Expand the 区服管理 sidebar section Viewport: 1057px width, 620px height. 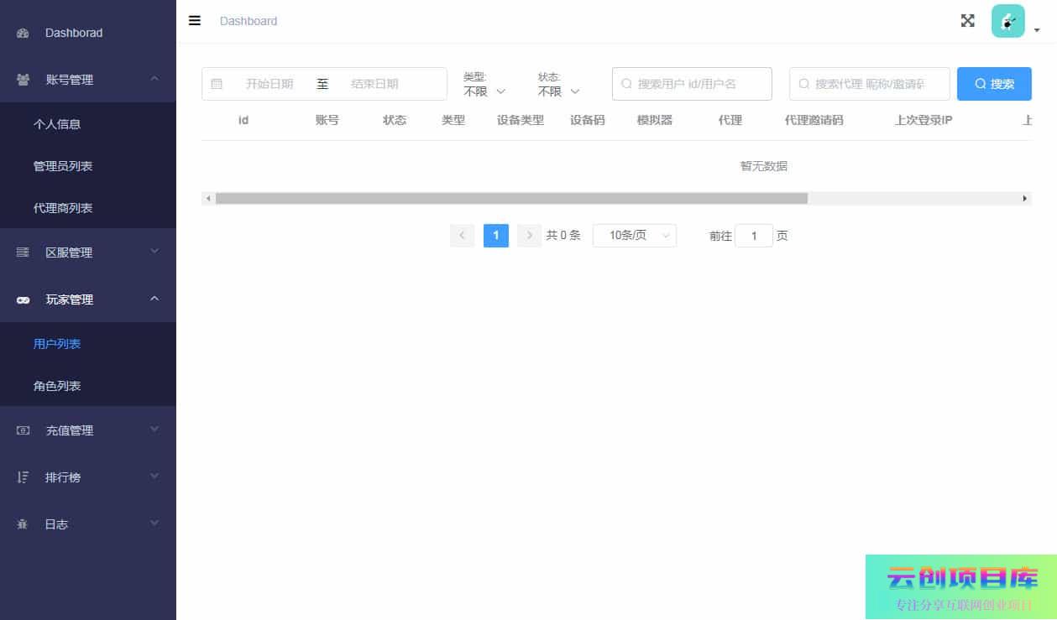point(88,253)
